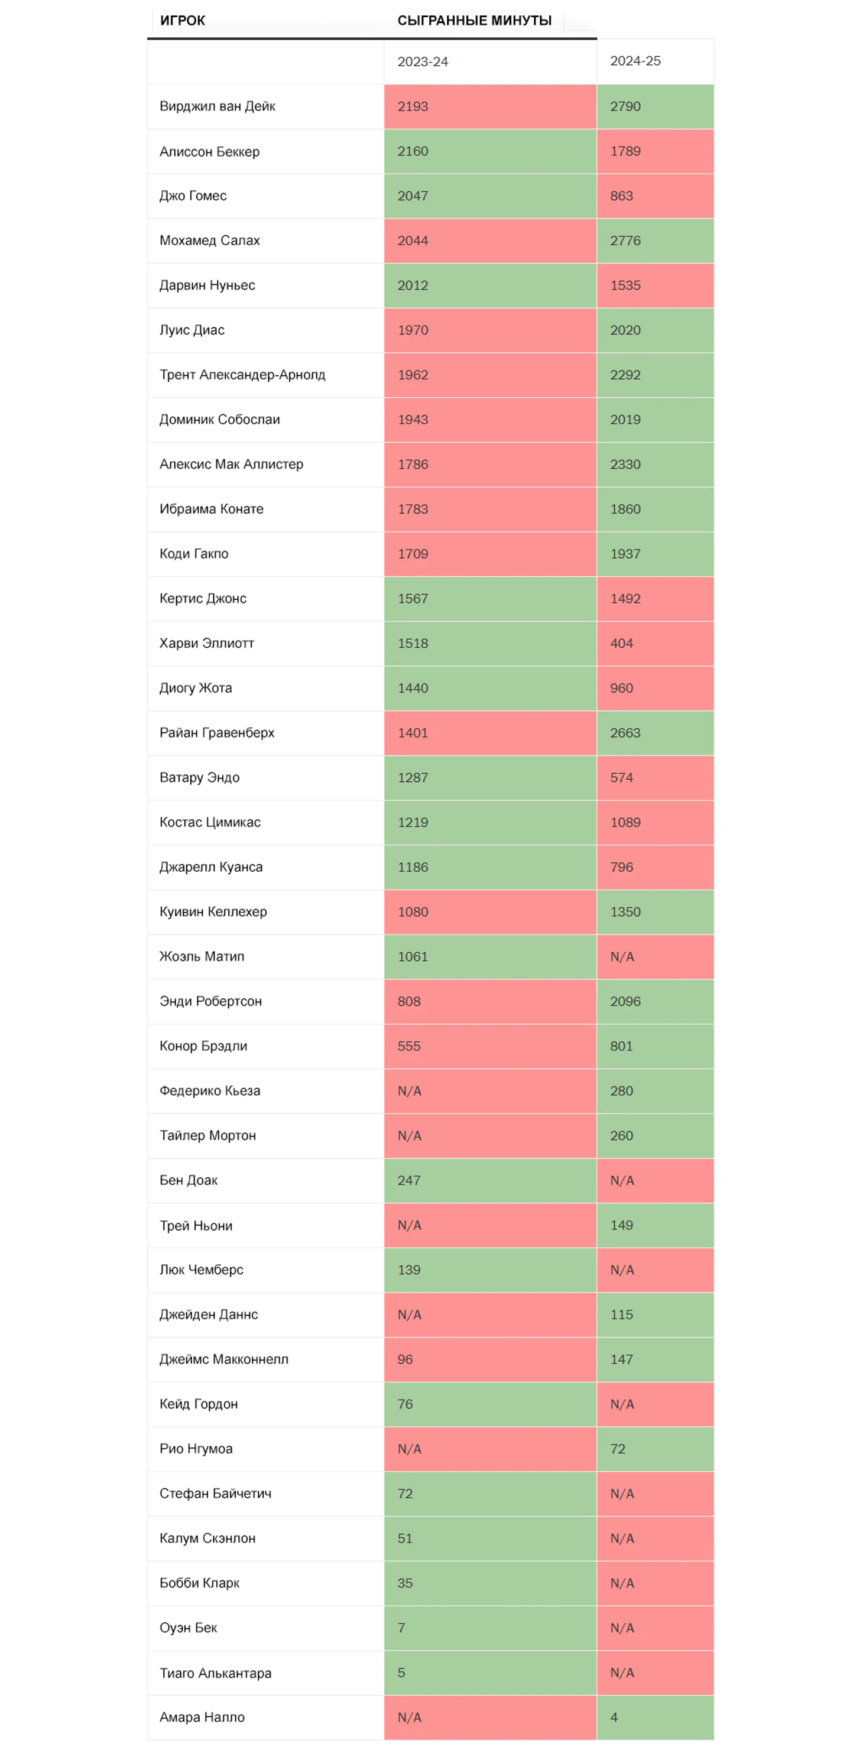Screen dimensions: 863x1759
Task: Click the player name Мохамед Салах
Action: pos(210,241)
